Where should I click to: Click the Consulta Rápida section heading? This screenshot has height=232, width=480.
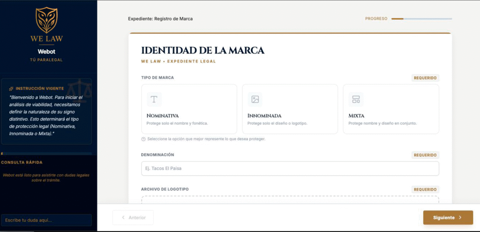coord(22,162)
